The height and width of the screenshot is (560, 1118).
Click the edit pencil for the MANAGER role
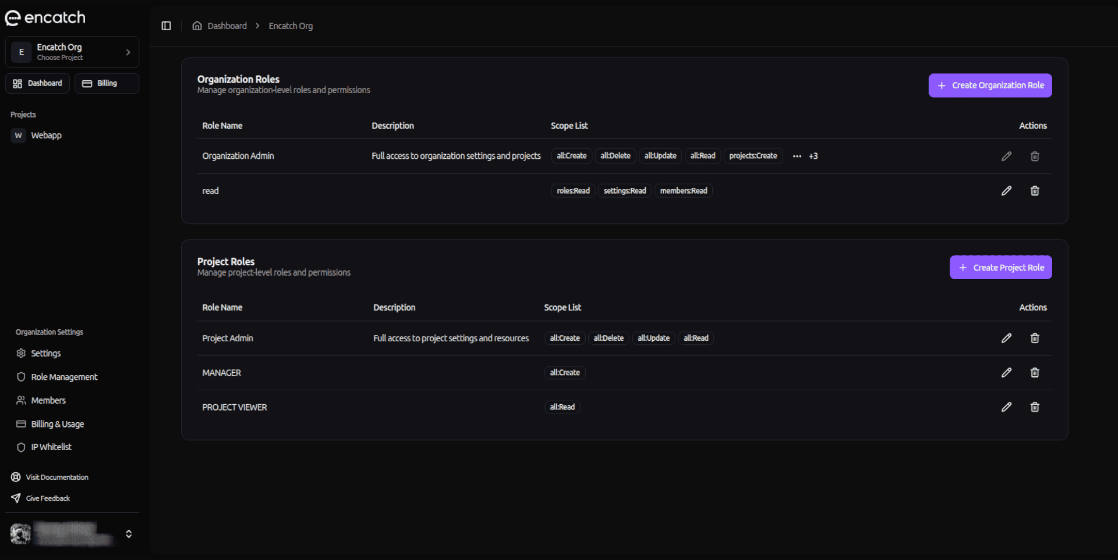(1006, 372)
